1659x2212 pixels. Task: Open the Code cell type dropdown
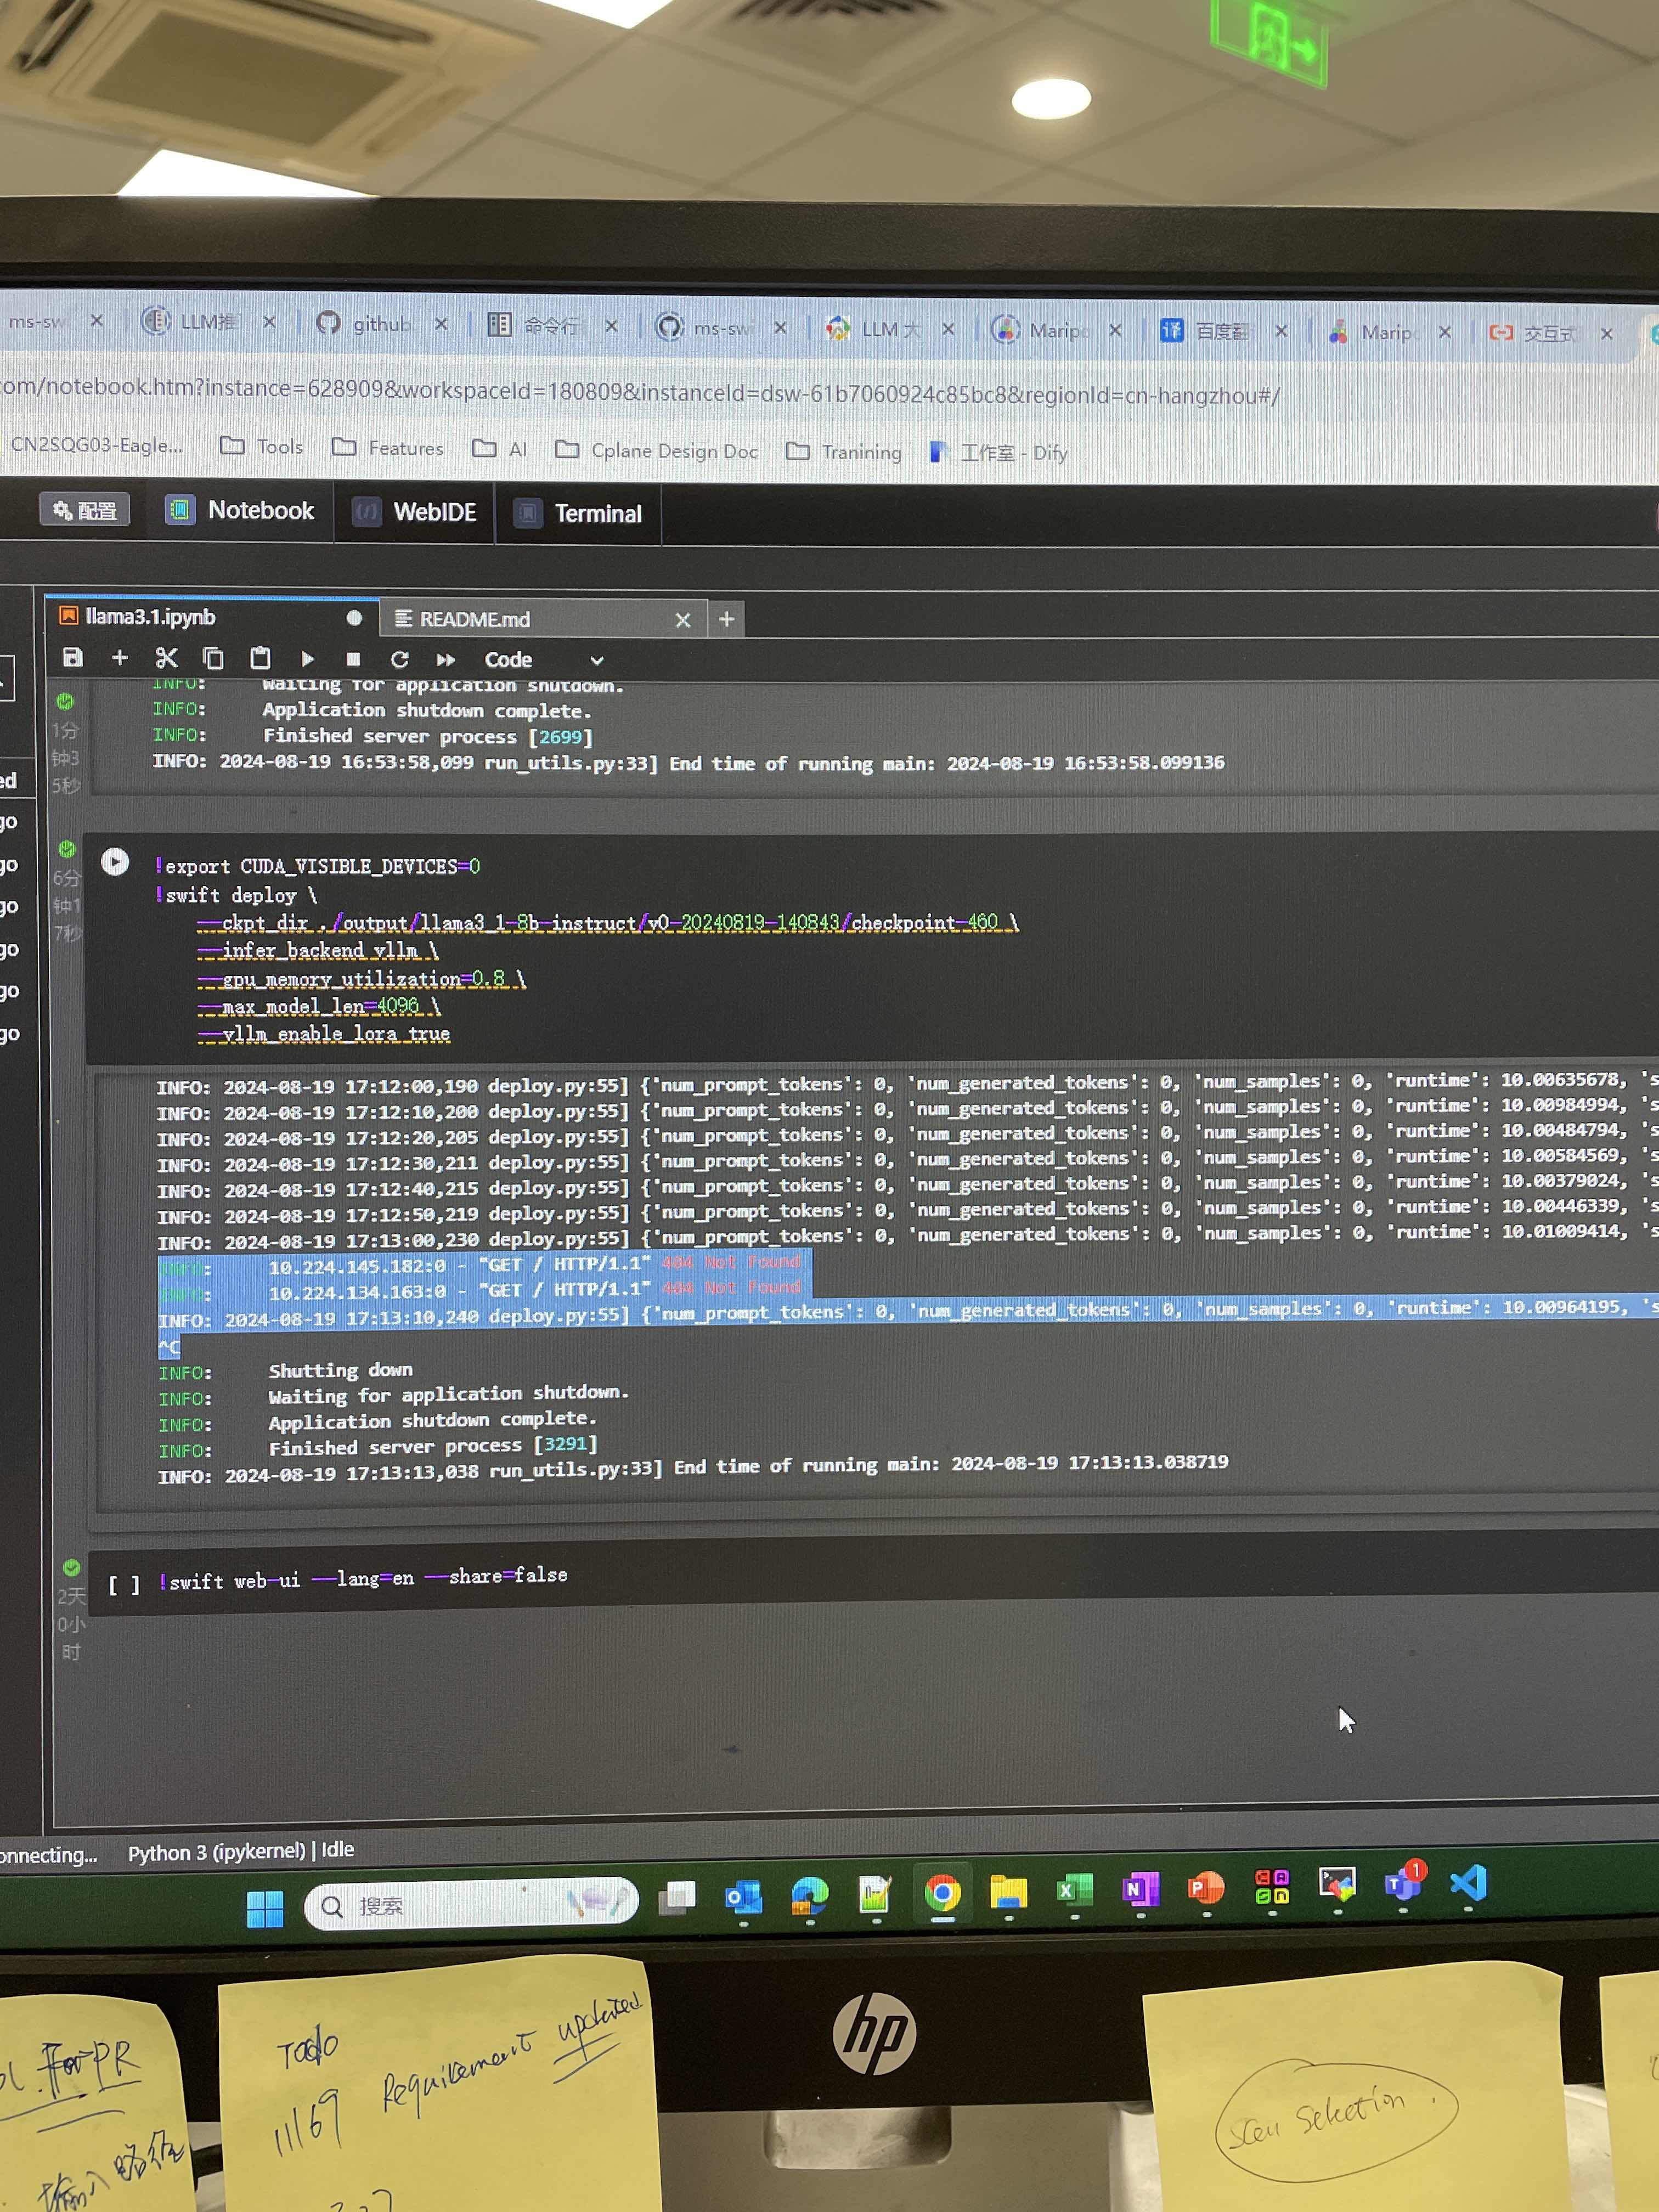[543, 660]
